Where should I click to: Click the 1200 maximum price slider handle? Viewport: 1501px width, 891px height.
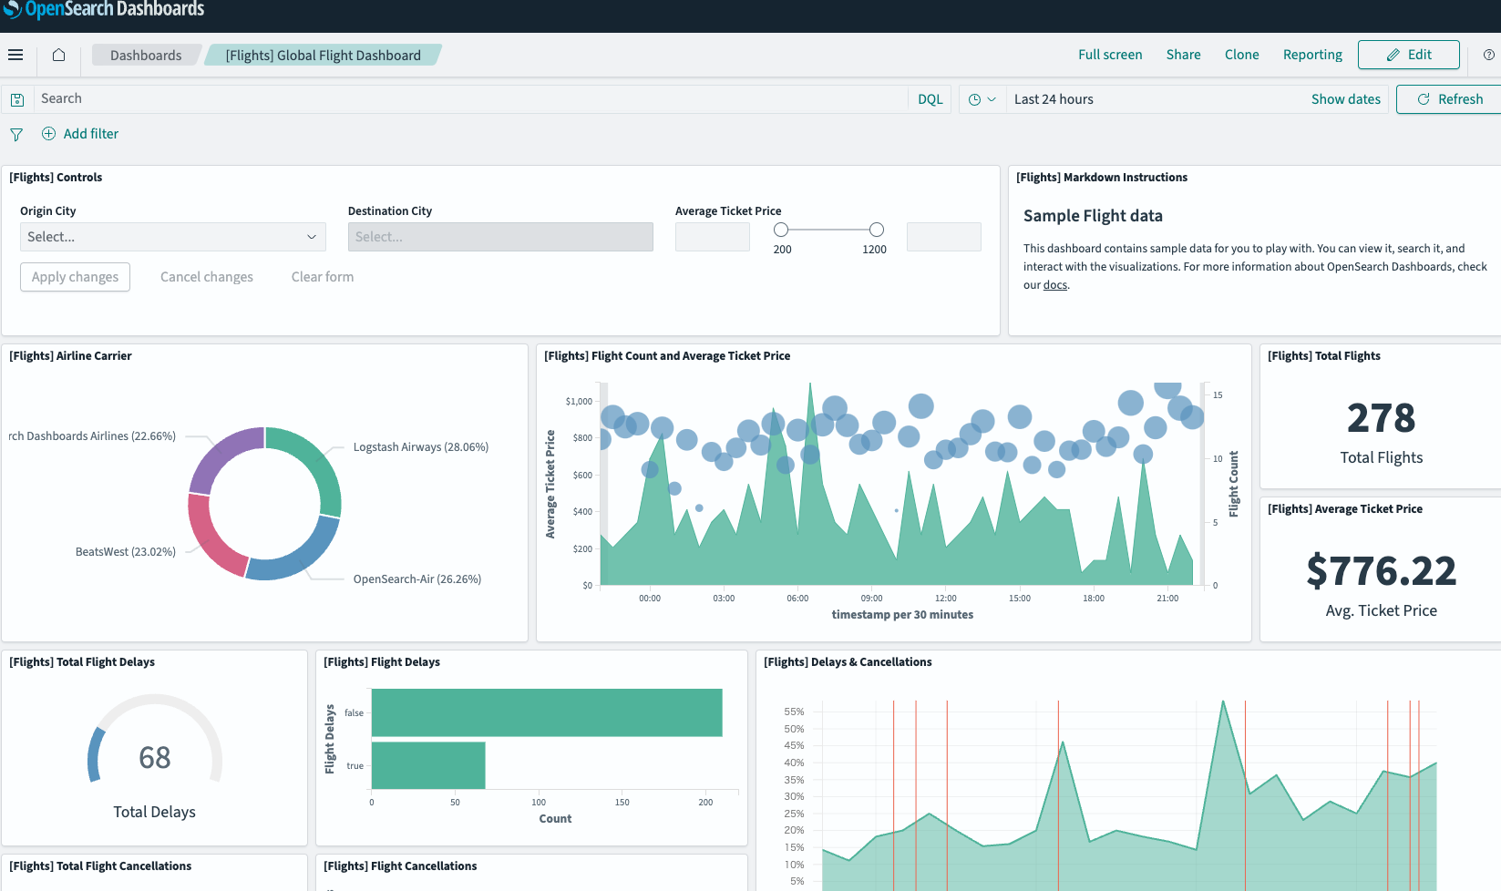[x=876, y=230]
